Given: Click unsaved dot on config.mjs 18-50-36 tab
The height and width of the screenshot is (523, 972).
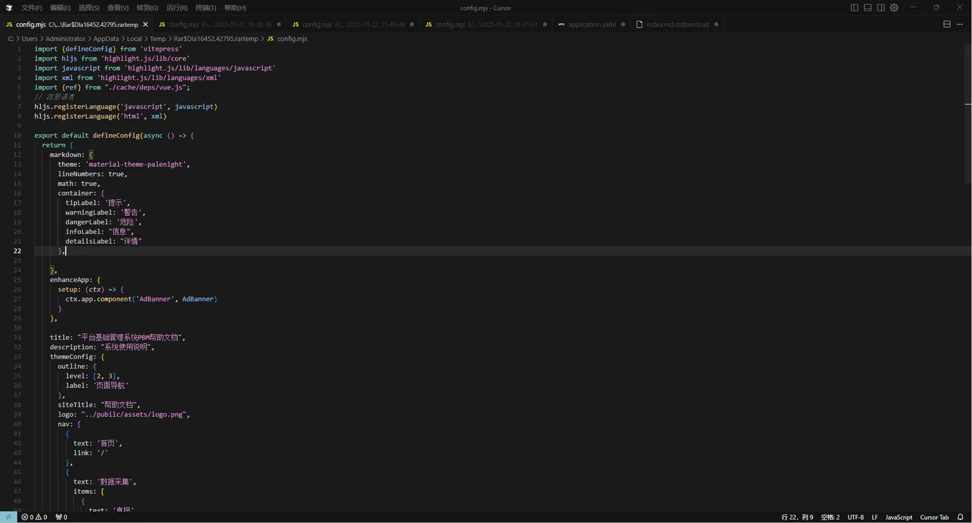Looking at the screenshot, I should click(279, 24).
